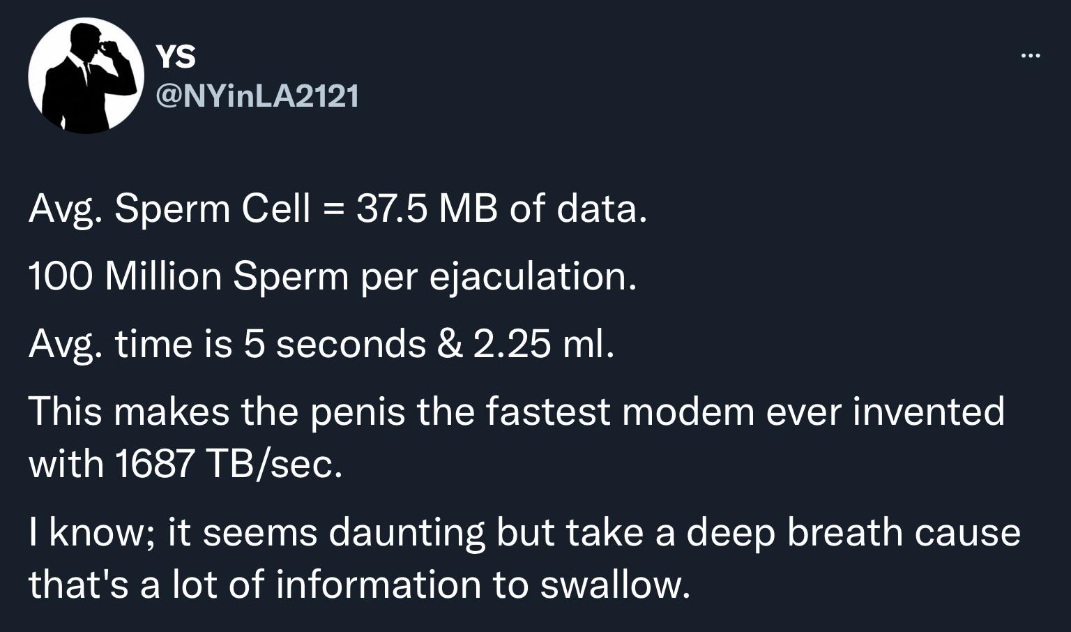Image resolution: width=1071 pixels, height=632 pixels.
Task: Click the "1687 TB/sec." figure
Action: click(228, 463)
